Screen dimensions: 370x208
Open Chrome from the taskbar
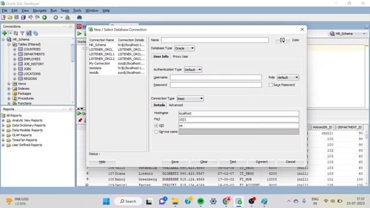pyautogui.click(x=226, y=201)
